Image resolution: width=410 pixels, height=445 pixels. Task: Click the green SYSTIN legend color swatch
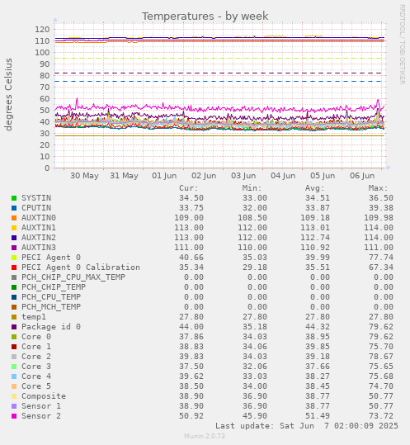(x=14, y=198)
